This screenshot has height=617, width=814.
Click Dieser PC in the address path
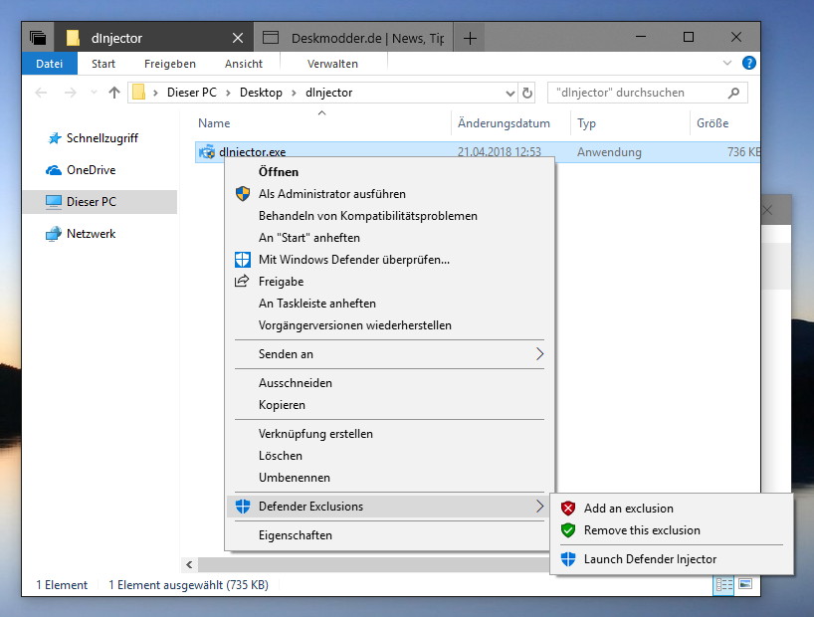coord(192,93)
